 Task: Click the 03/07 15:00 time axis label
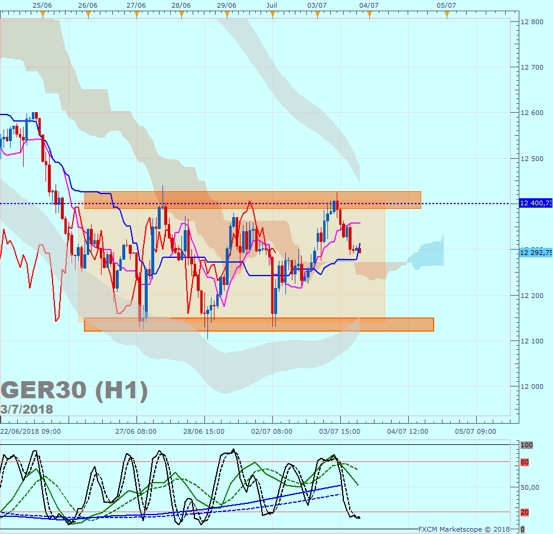point(340,431)
